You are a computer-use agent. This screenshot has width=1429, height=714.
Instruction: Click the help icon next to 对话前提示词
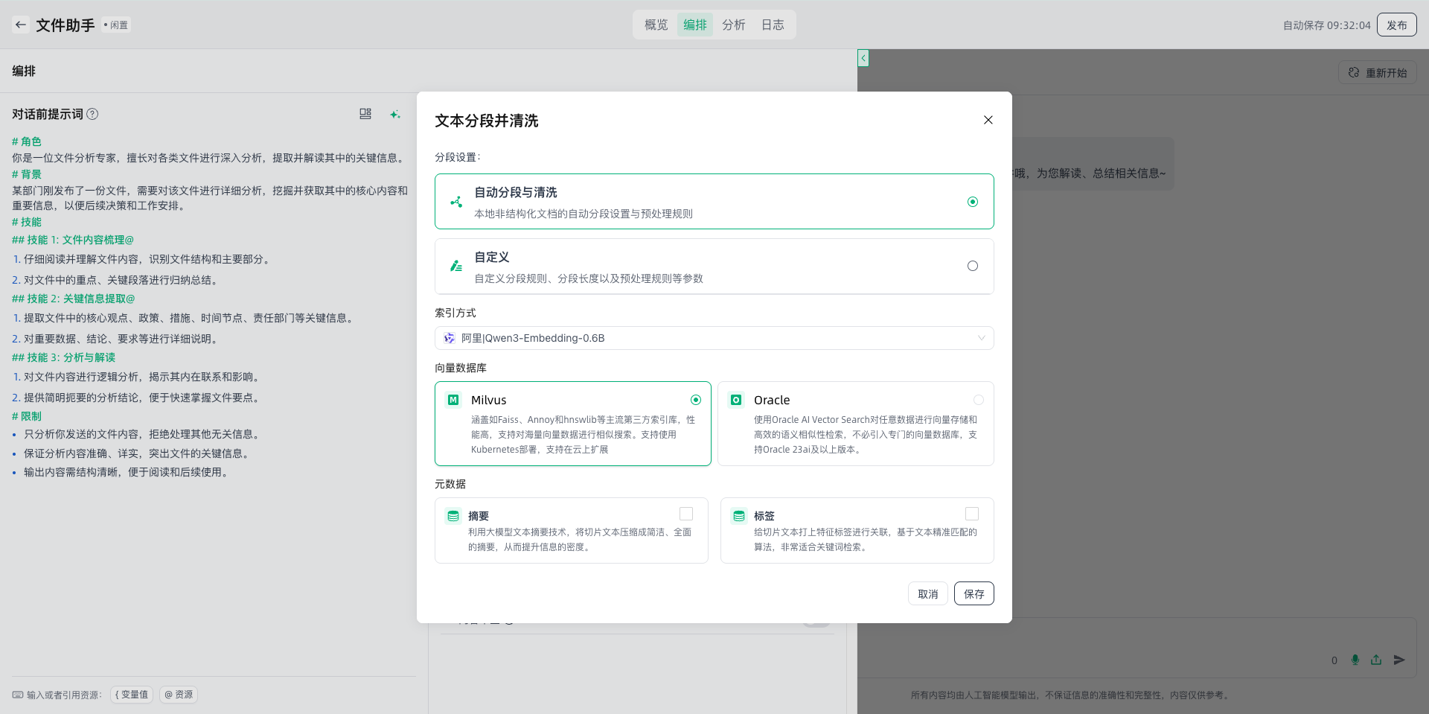92,114
